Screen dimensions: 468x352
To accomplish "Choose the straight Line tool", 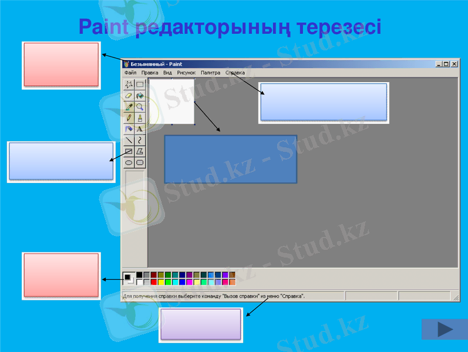I will coord(129,140).
